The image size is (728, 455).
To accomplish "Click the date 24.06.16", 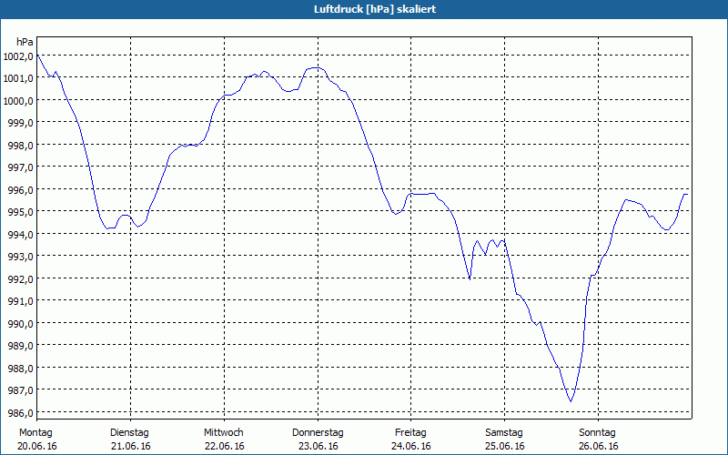I will coord(411,446).
